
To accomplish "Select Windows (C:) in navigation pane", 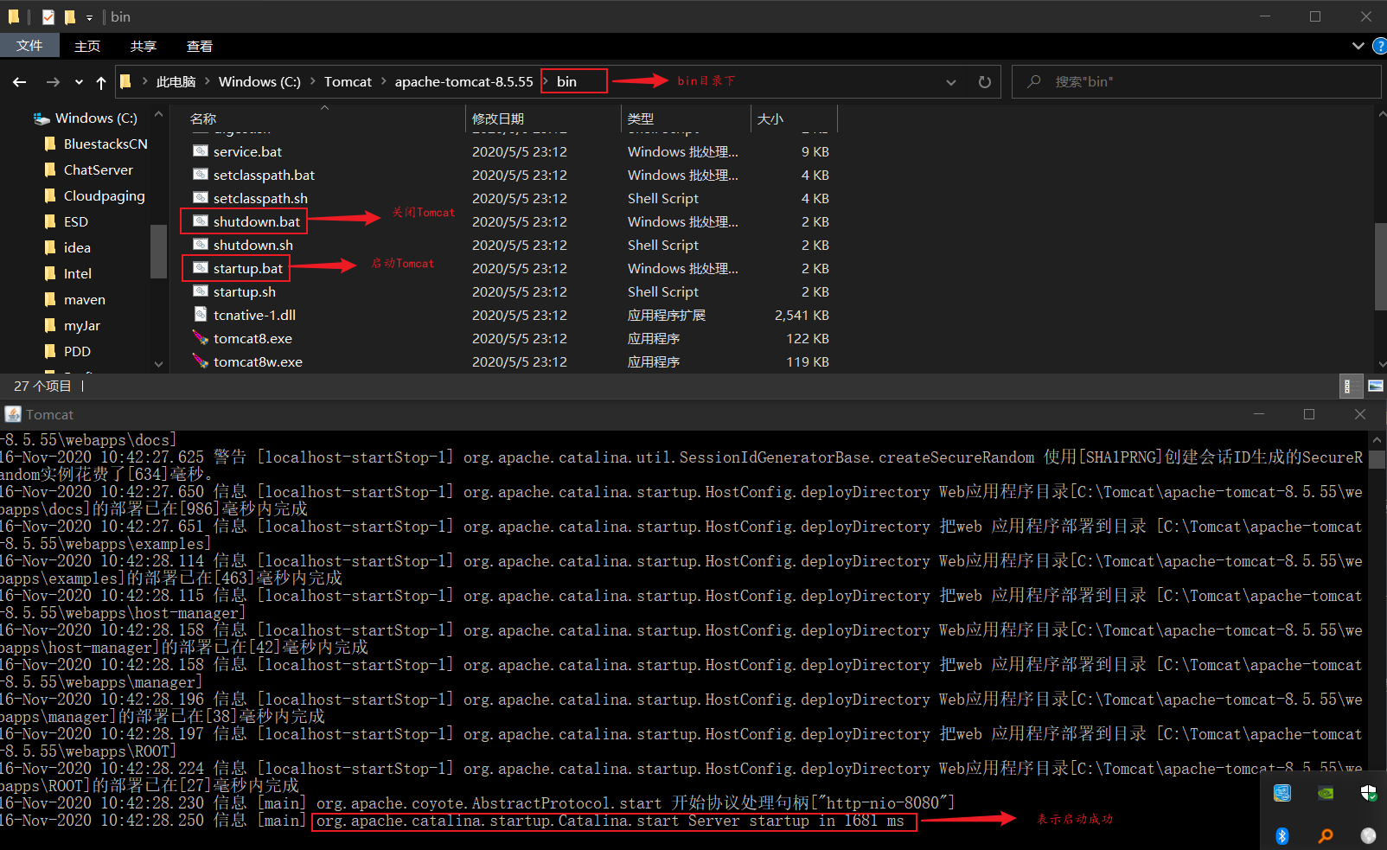I will (96, 118).
